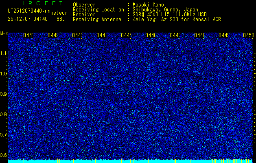The image size is (256, 163).
Task: Click the HROFFT title text
Action: (x=42, y=3)
